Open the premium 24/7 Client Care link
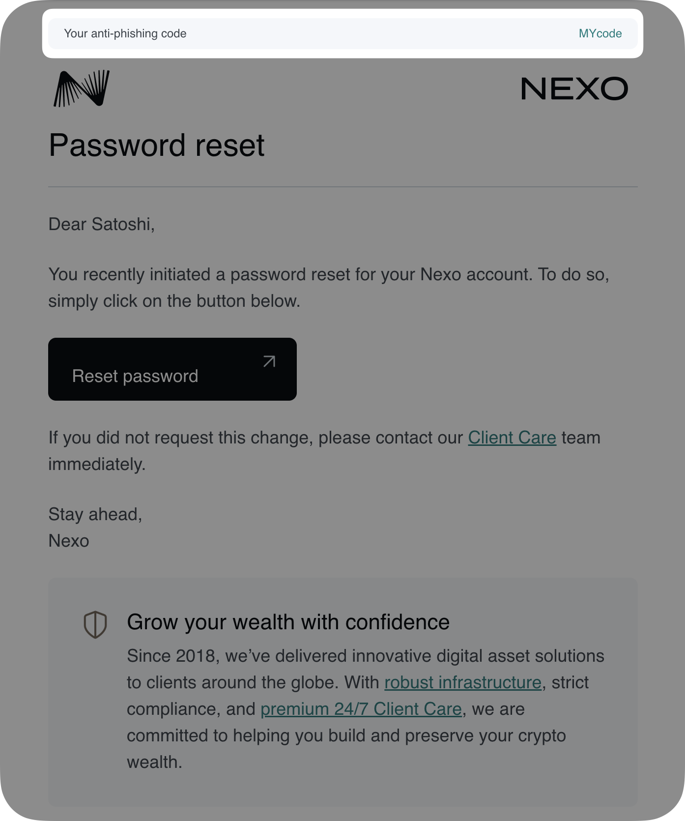This screenshot has width=685, height=821. (x=361, y=709)
